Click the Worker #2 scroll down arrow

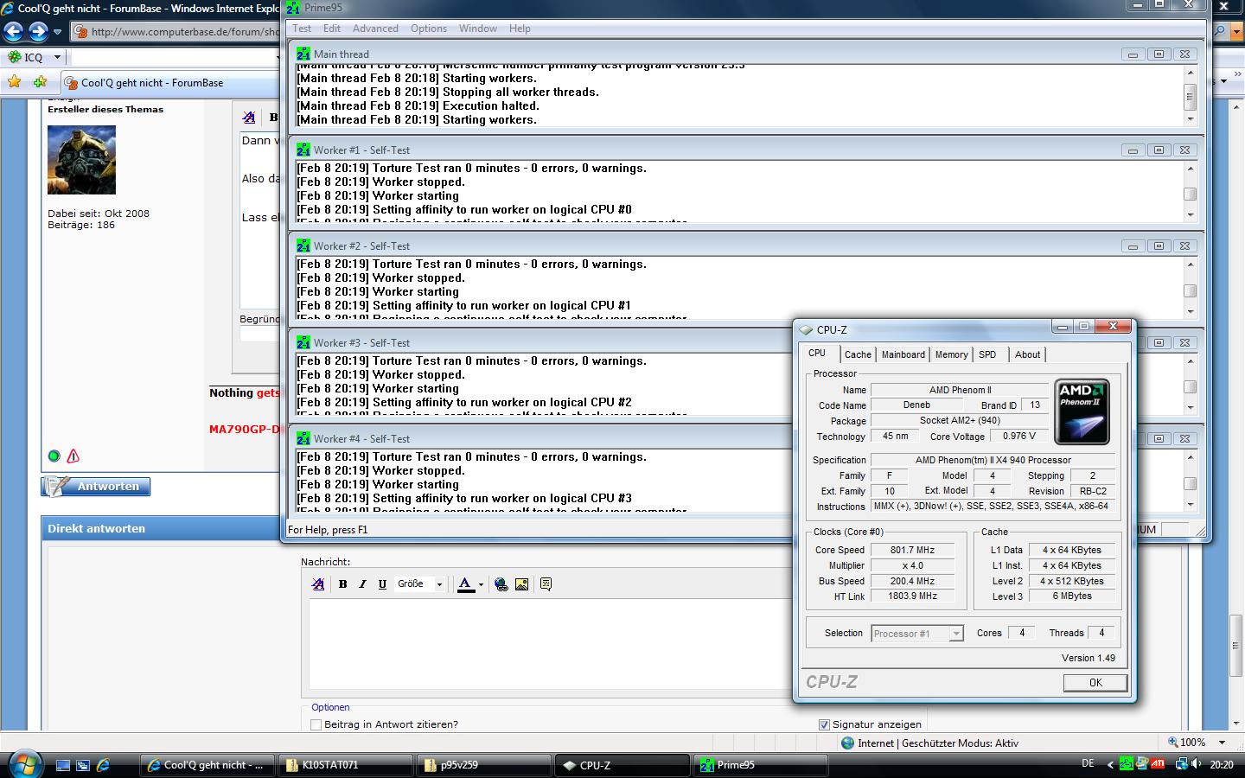pos(1190,311)
